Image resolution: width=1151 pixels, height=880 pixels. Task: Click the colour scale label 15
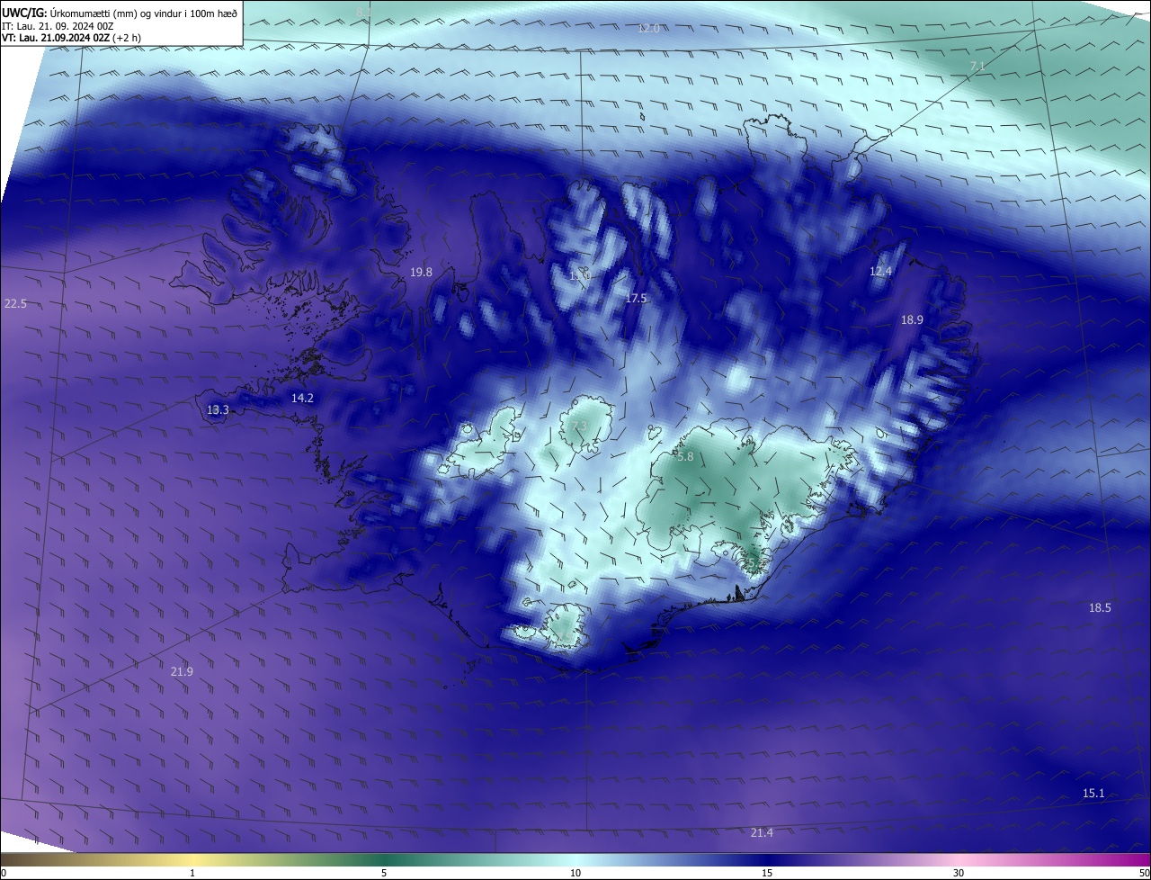tap(767, 873)
